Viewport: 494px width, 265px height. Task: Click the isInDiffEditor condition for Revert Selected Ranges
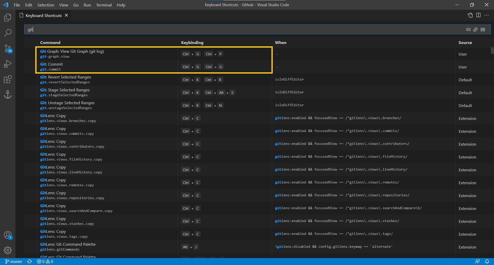(x=289, y=79)
